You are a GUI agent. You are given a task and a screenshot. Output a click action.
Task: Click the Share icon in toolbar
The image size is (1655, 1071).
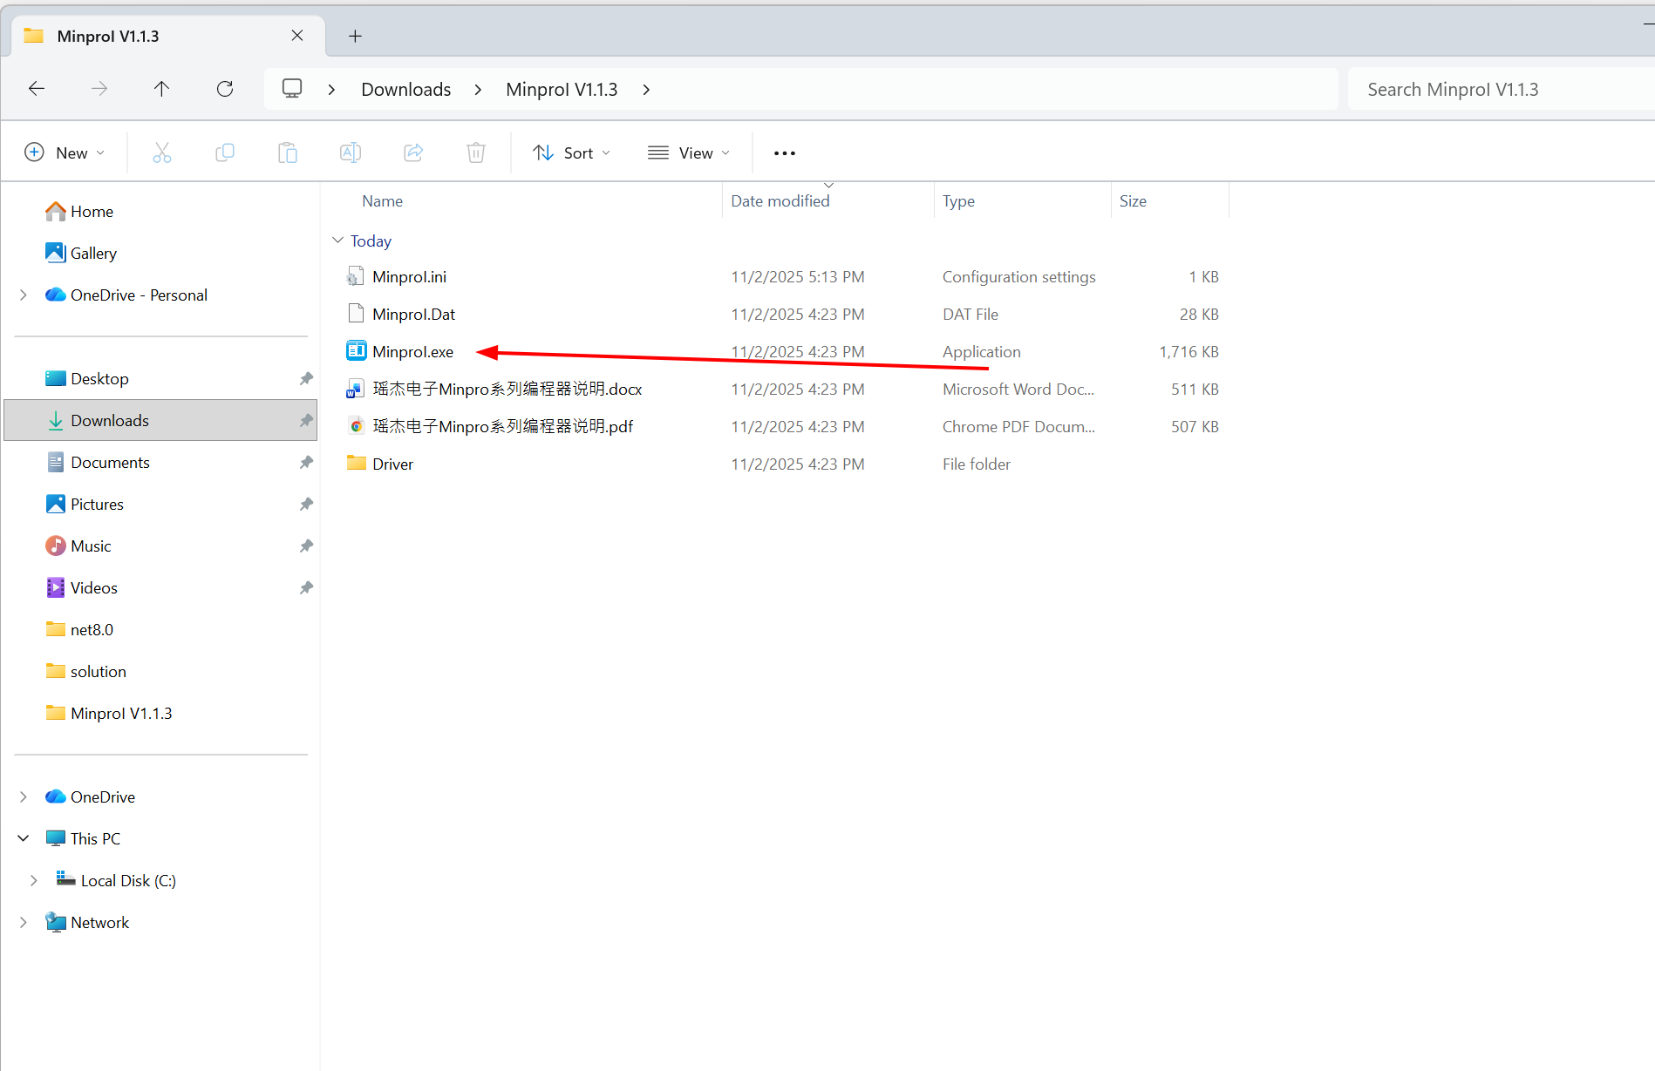(413, 153)
